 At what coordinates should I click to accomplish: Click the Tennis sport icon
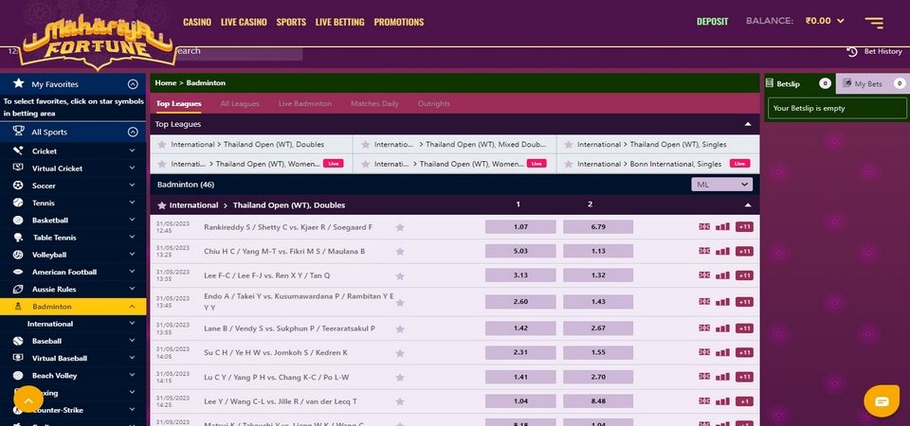tap(19, 203)
